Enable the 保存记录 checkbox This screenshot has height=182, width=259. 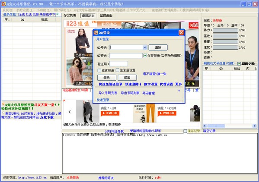pyautogui.click(x=185, y=131)
